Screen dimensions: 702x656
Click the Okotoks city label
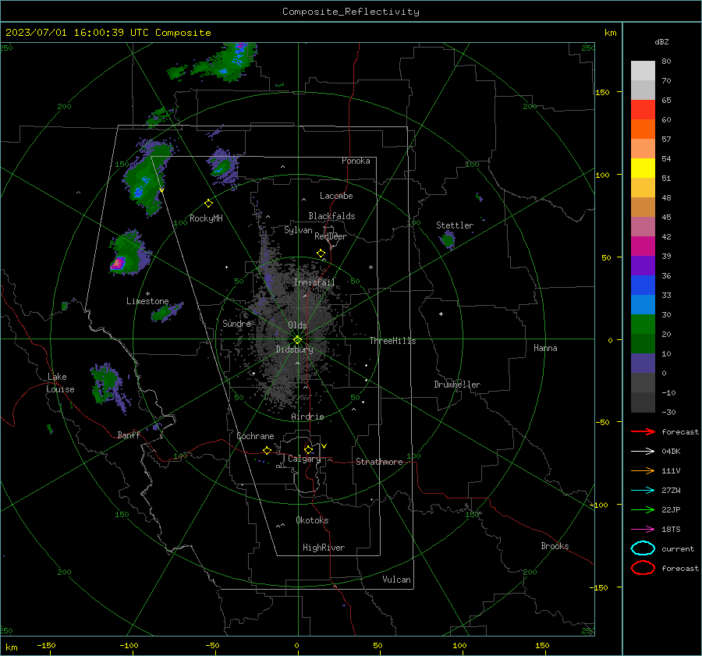[312, 520]
